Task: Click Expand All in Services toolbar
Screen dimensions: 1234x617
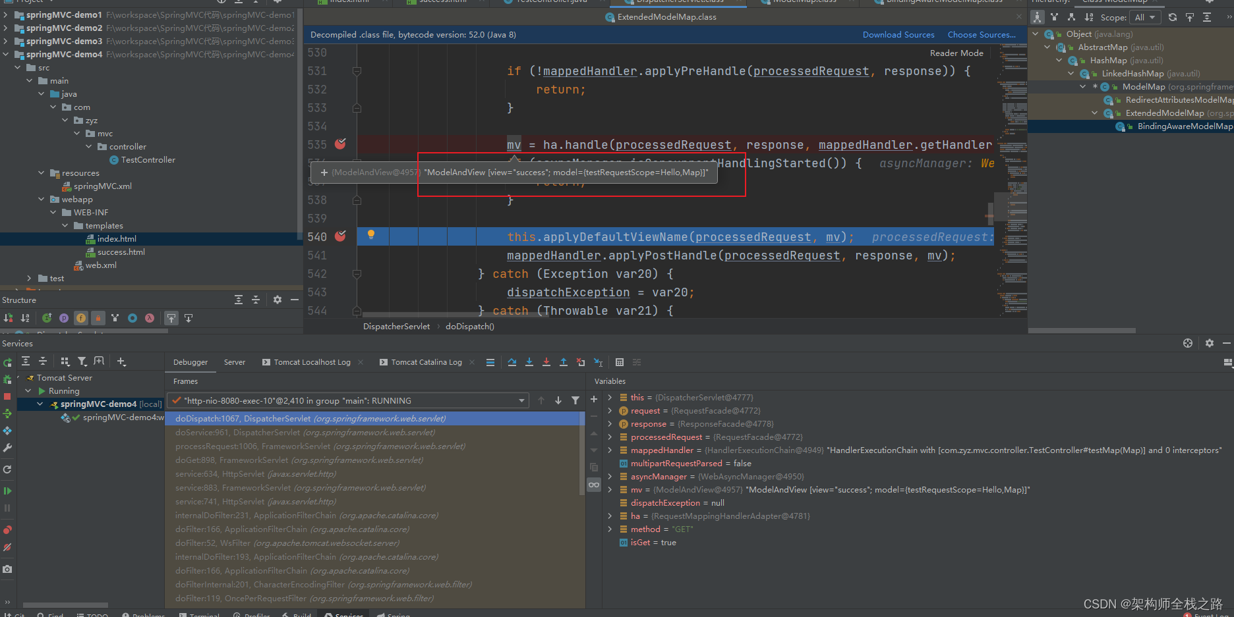Action: click(x=26, y=362)
